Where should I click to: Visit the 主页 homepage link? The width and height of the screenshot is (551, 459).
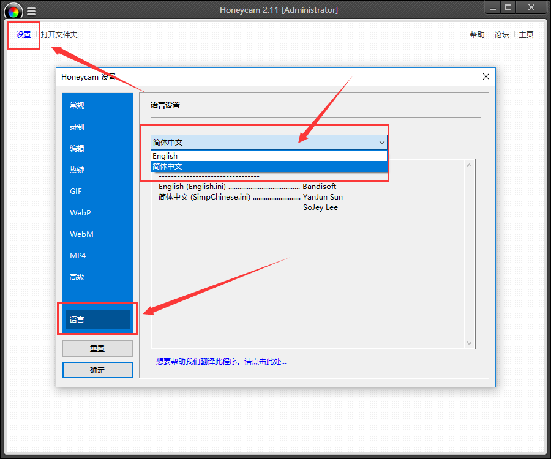coord(526,35)
